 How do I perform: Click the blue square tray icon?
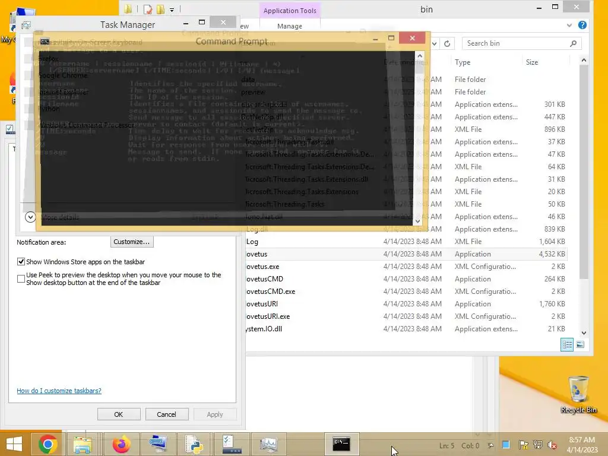click(x=506, y=445)
